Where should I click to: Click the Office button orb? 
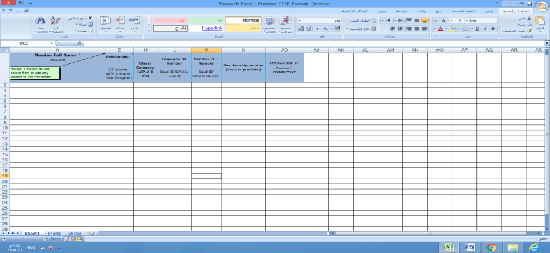(x=541, y=7)
